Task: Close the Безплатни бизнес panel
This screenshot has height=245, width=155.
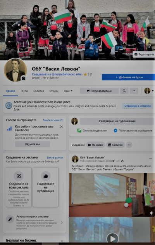Action: [62, 241]
